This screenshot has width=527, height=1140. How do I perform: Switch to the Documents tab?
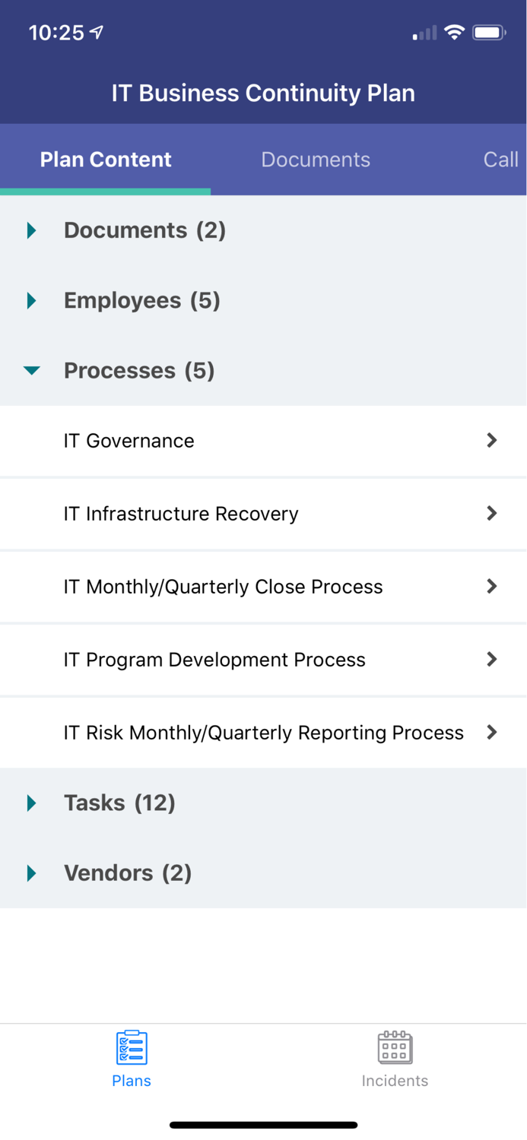tap(316, 160)
